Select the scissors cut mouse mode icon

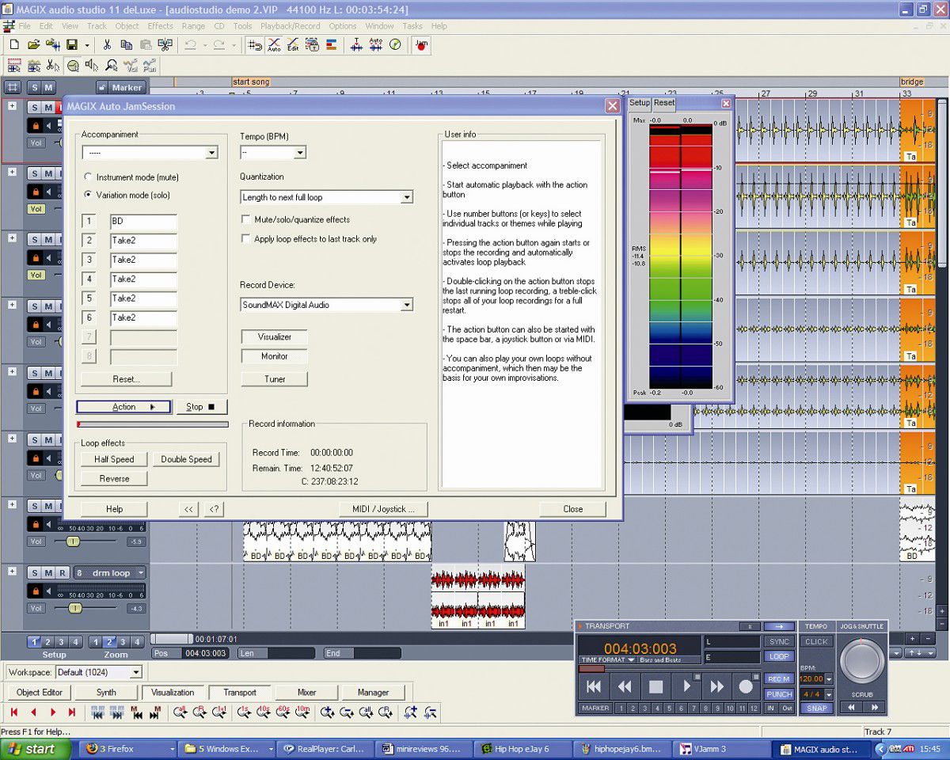point(53,66)
